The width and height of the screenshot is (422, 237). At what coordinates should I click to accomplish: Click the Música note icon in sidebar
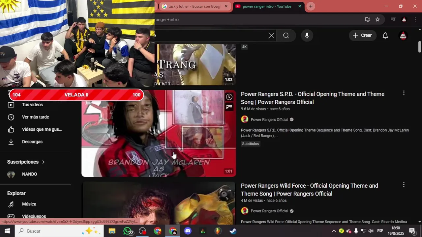pos(11,204)
